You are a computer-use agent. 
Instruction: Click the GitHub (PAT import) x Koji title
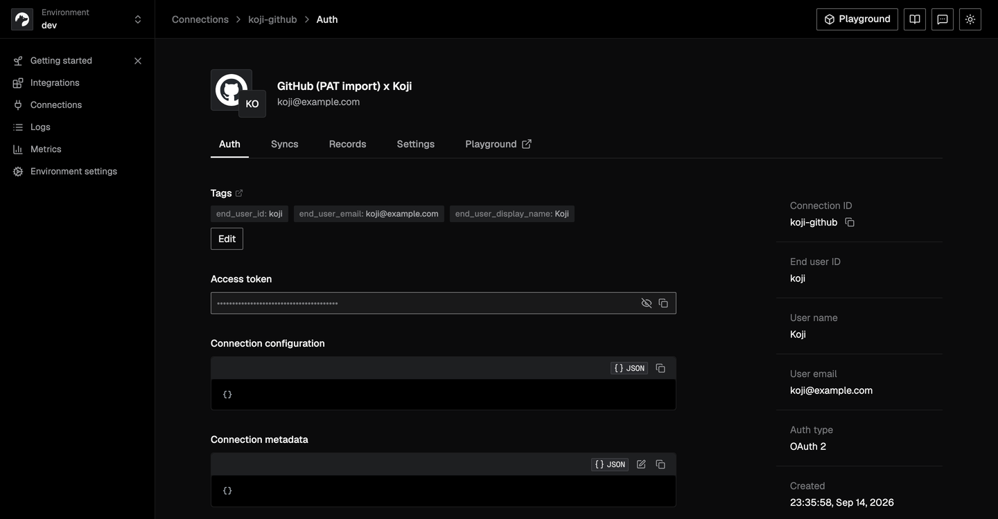click(x=344, y=86)
